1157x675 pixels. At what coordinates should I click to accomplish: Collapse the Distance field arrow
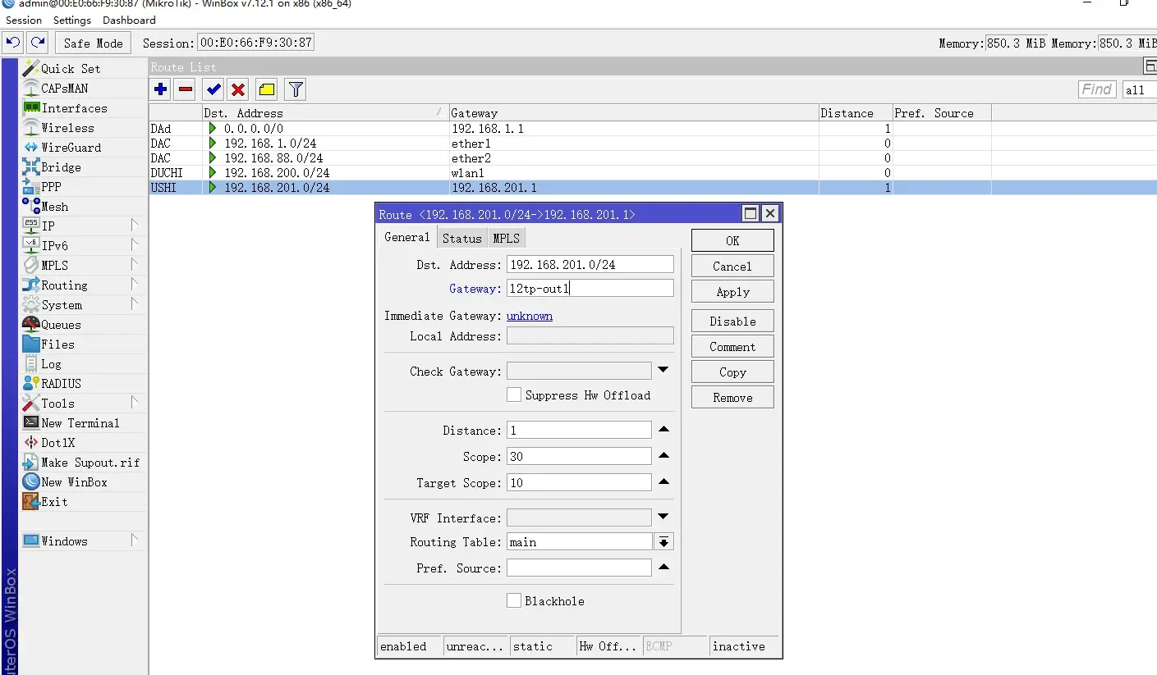coord(663,430)
